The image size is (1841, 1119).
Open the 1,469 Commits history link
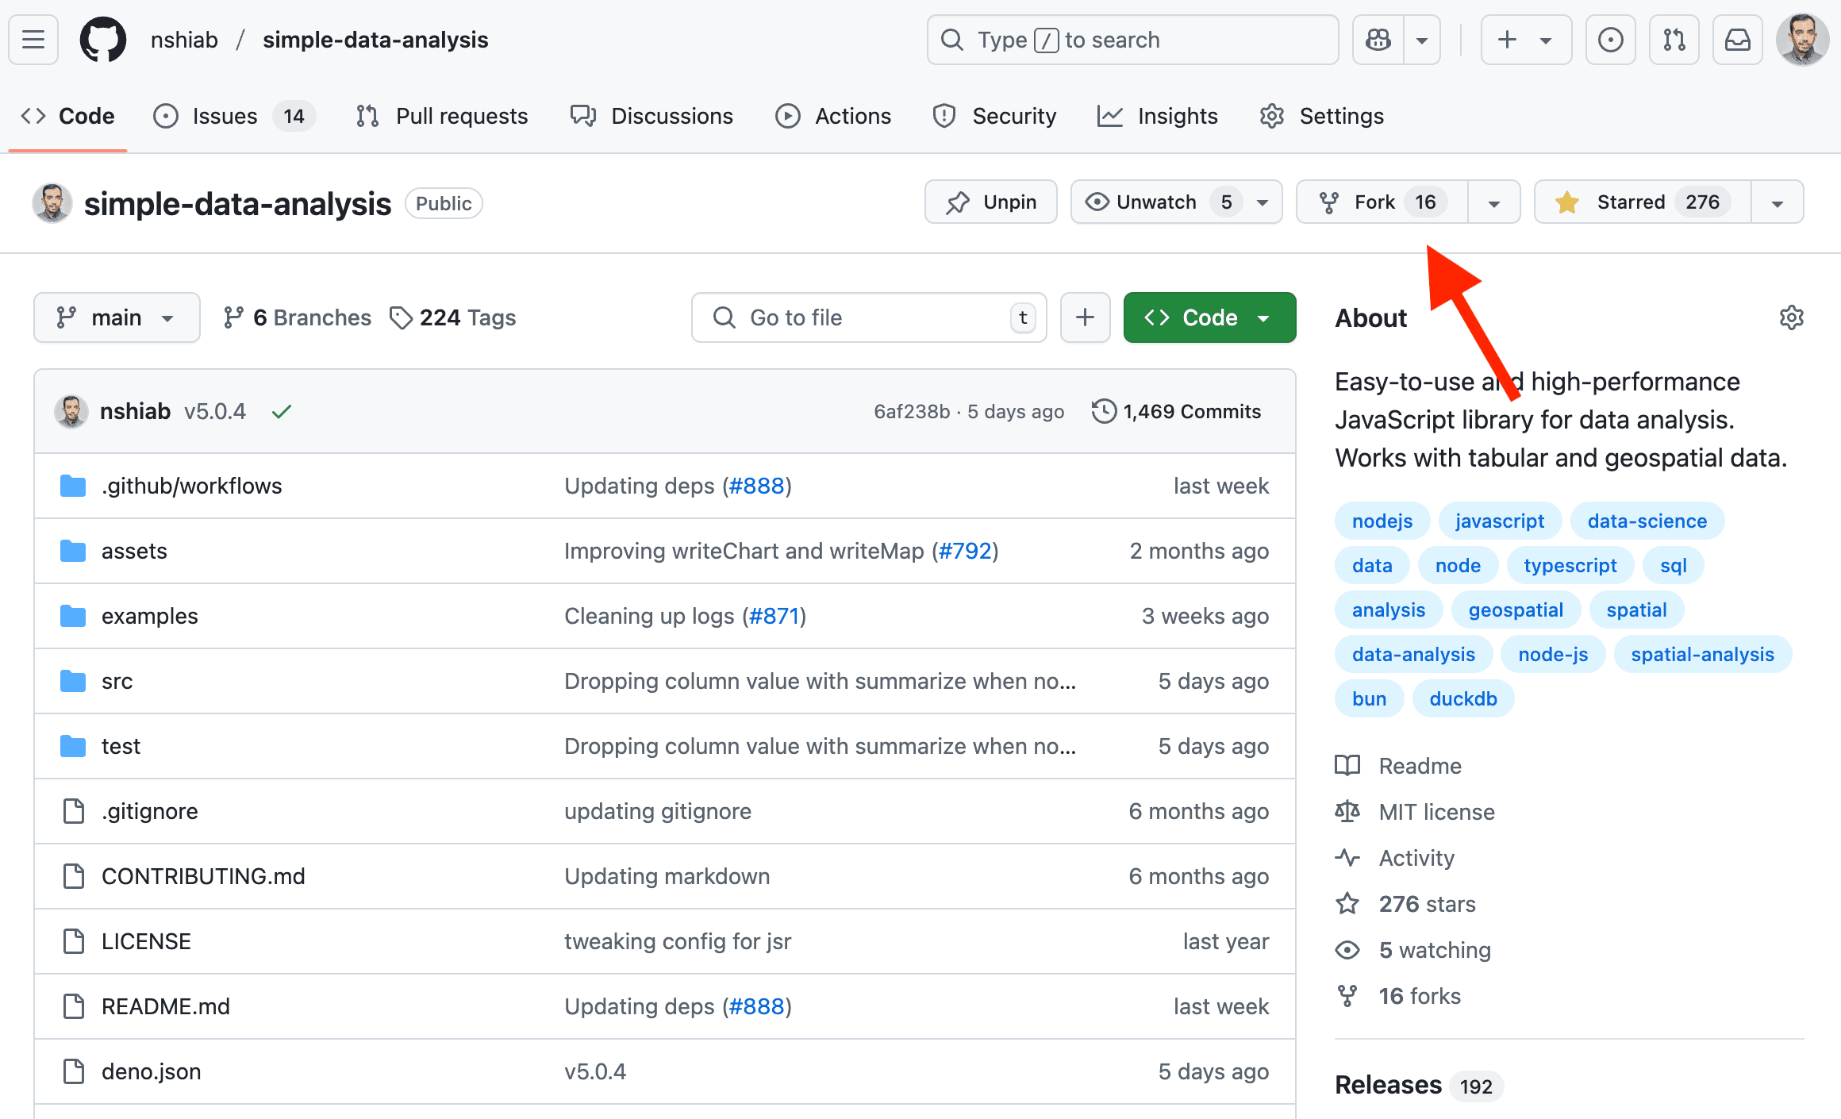point(1176,411)
